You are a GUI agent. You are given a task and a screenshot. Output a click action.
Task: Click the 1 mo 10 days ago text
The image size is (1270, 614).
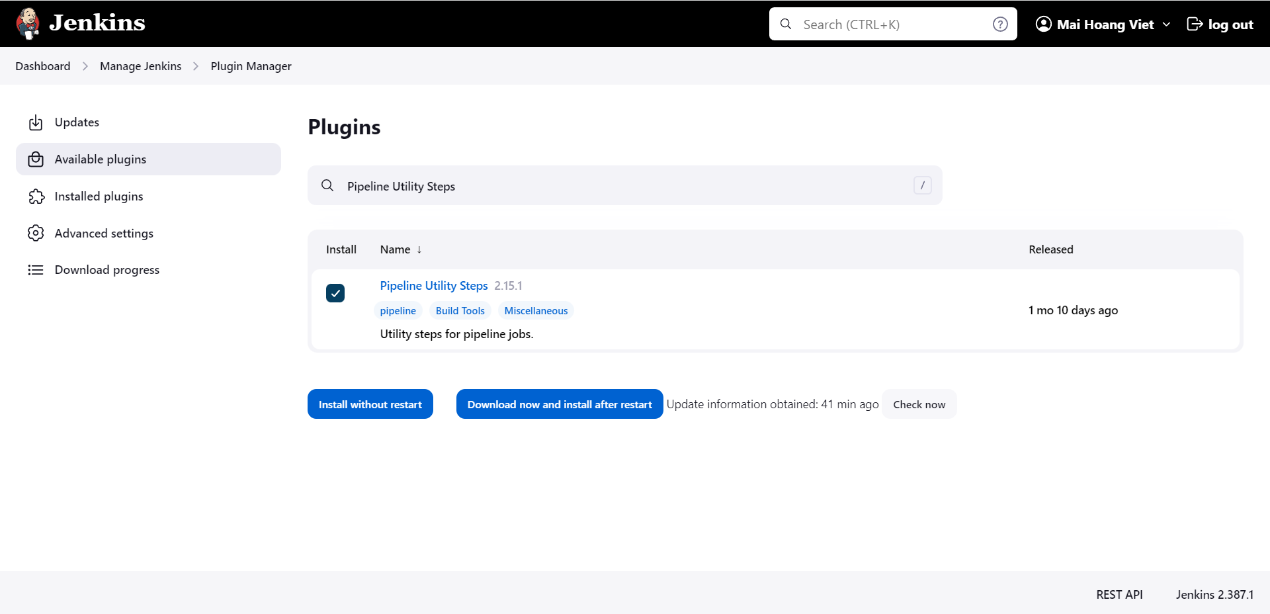point(1073,310)
